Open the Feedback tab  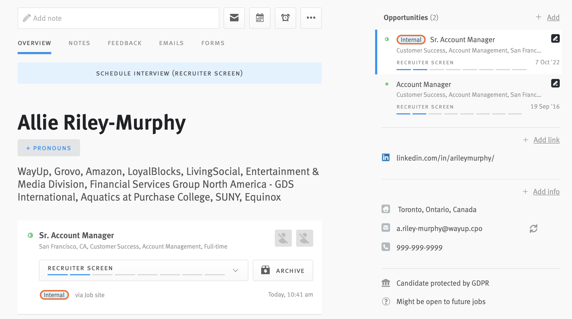tap(125, 43)
